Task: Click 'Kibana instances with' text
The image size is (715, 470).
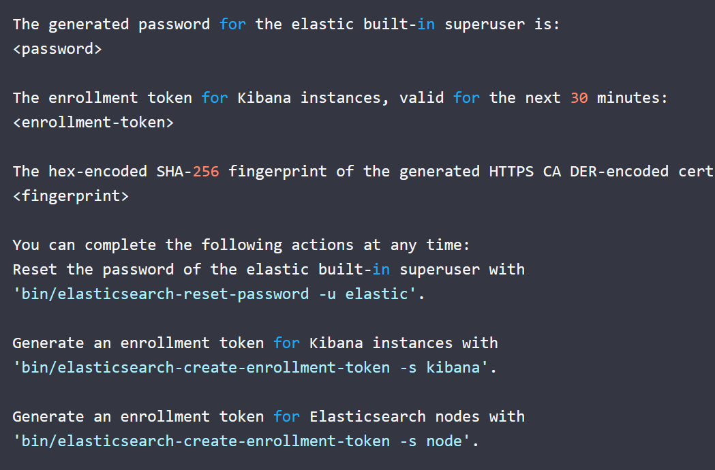Action: click(404, 343)
